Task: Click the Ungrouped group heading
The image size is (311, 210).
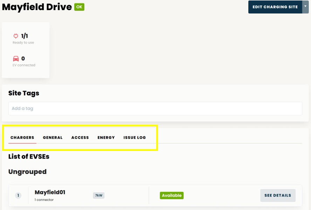Action: (x=27, y=172)
